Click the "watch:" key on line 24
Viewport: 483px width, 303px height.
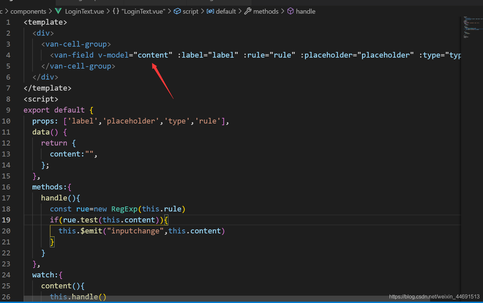click(x=45, y=275)
